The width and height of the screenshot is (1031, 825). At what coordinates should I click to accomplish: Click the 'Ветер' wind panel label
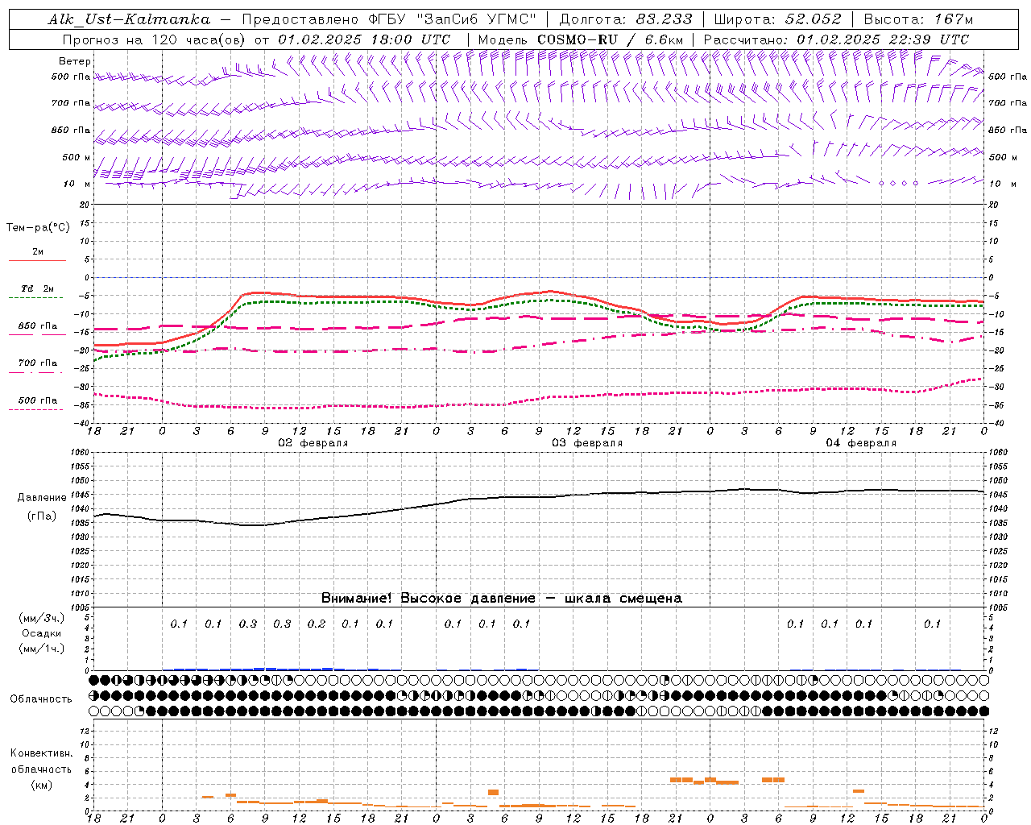[75, 61]
